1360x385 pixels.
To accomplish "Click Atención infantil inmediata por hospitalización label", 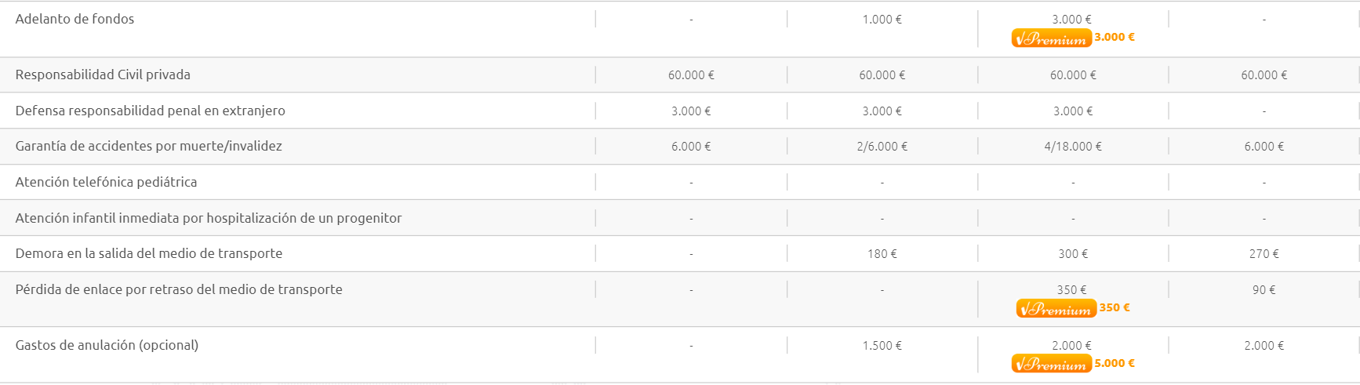I will pos(208,218).
